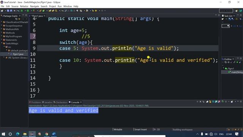Toggle Word Wrap icon in Console toolbar
This screenshot has height=137, width=243.
(213, 102)
